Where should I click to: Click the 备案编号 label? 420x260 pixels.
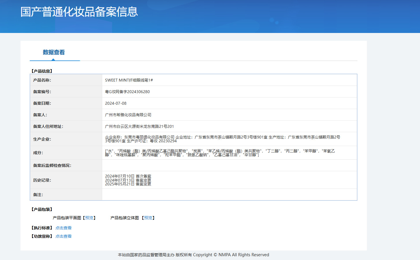click(x=42, y=92)
